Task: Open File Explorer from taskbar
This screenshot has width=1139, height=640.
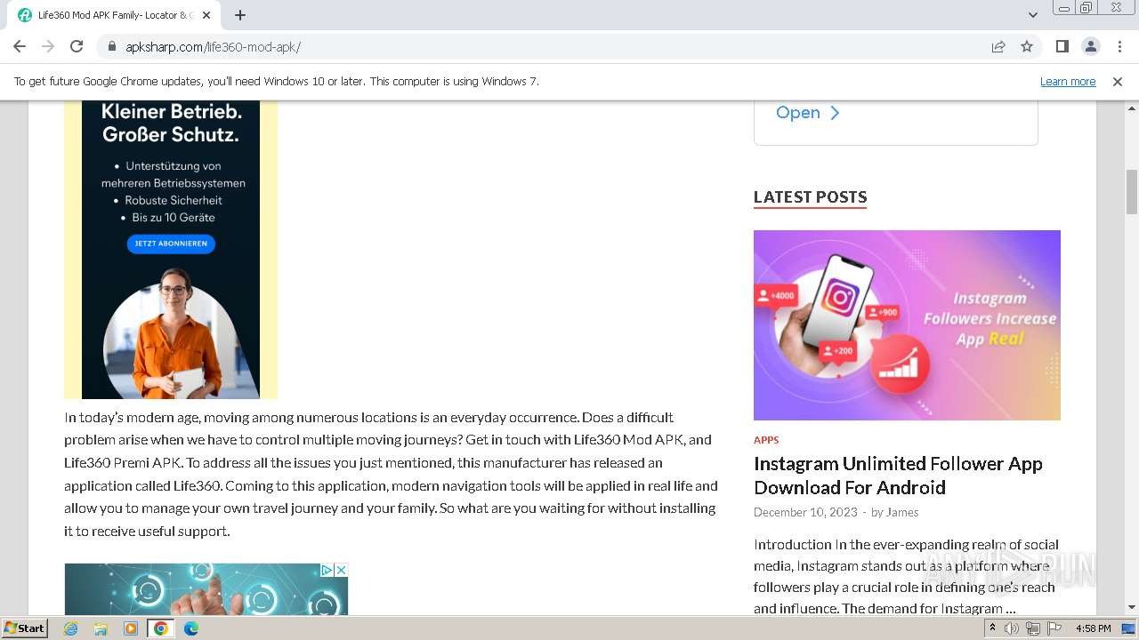Action: [101, 628]
